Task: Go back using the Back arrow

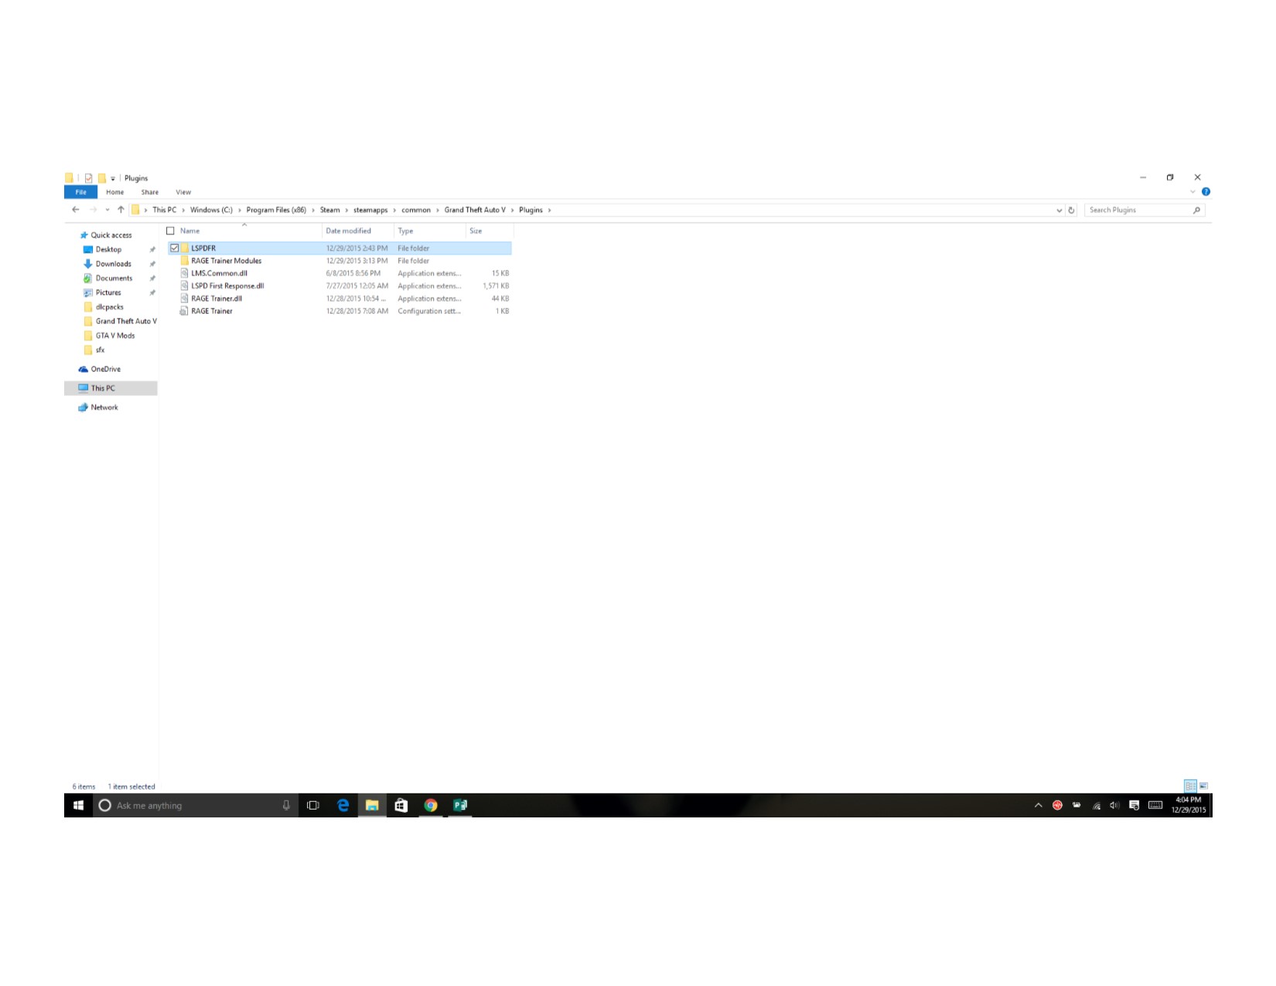Action: pyautogui.click(x=76, y=210)
